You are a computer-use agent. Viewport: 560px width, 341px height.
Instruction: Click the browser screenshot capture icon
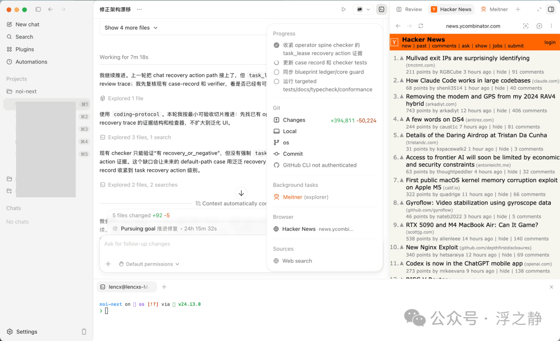pyautogui.click(x=526, y=26)
